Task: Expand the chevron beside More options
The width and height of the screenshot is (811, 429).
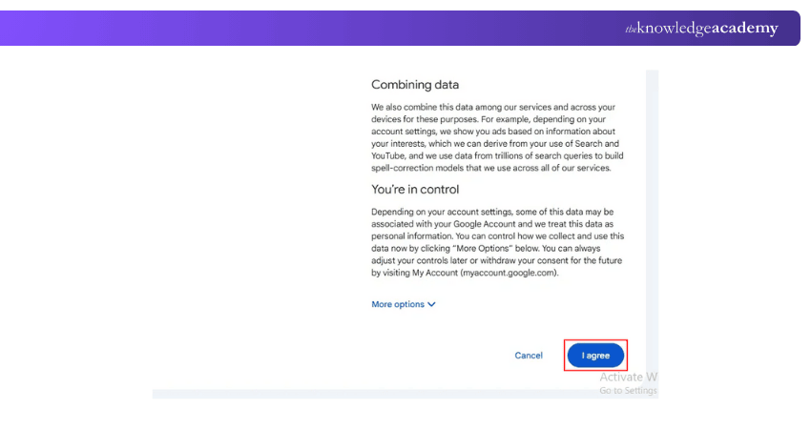Action: click(x=432, y=304)
